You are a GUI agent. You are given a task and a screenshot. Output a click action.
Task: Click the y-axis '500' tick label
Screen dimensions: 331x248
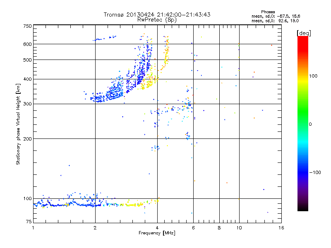click(x=27, y=60)
